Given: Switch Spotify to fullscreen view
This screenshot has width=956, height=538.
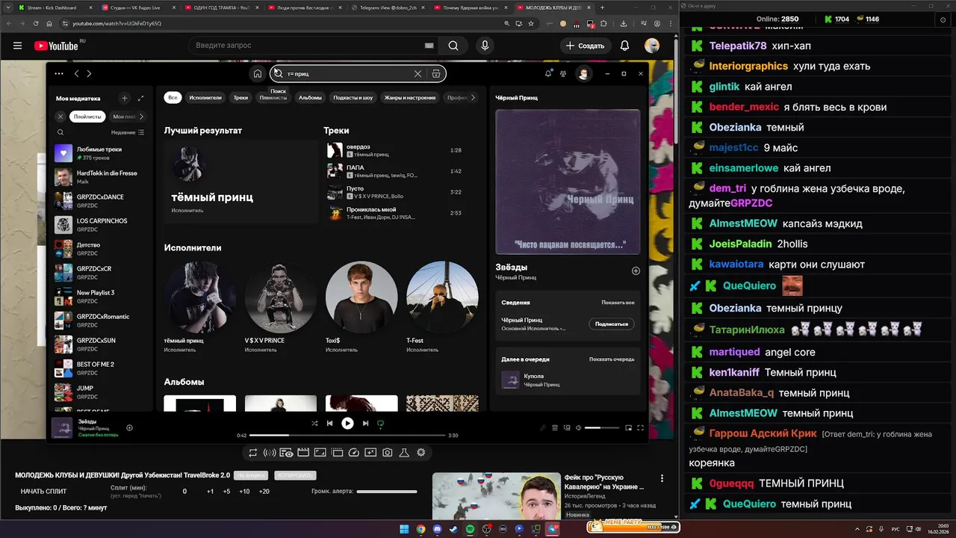Looking at the screenshot, I should point(640,427).
